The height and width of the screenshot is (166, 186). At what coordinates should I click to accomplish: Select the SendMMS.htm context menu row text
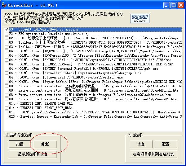point(93,99)
